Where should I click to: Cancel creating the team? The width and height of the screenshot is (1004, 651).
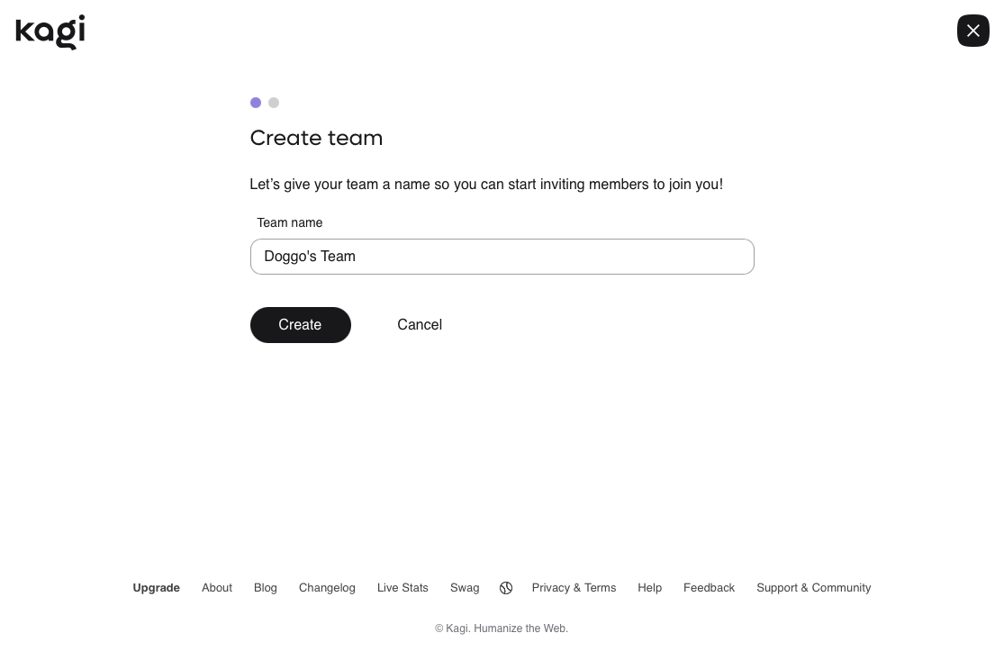coord(420,325)
